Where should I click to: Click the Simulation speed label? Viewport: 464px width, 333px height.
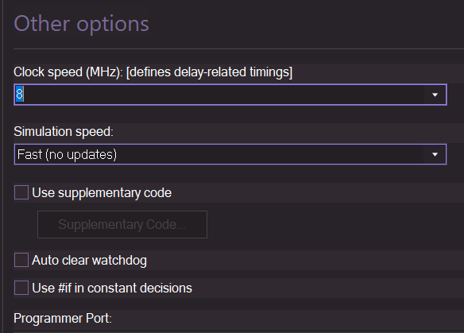point(64,132)
